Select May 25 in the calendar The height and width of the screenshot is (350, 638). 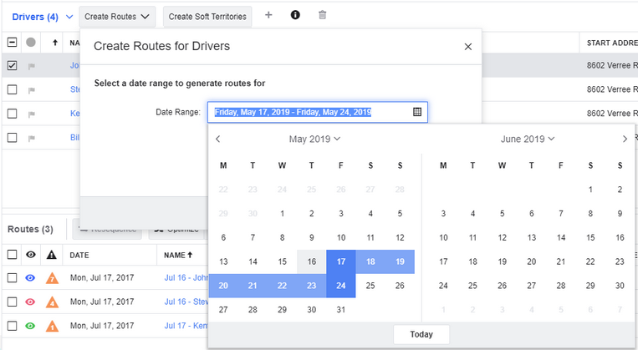[x=370, y=286]
